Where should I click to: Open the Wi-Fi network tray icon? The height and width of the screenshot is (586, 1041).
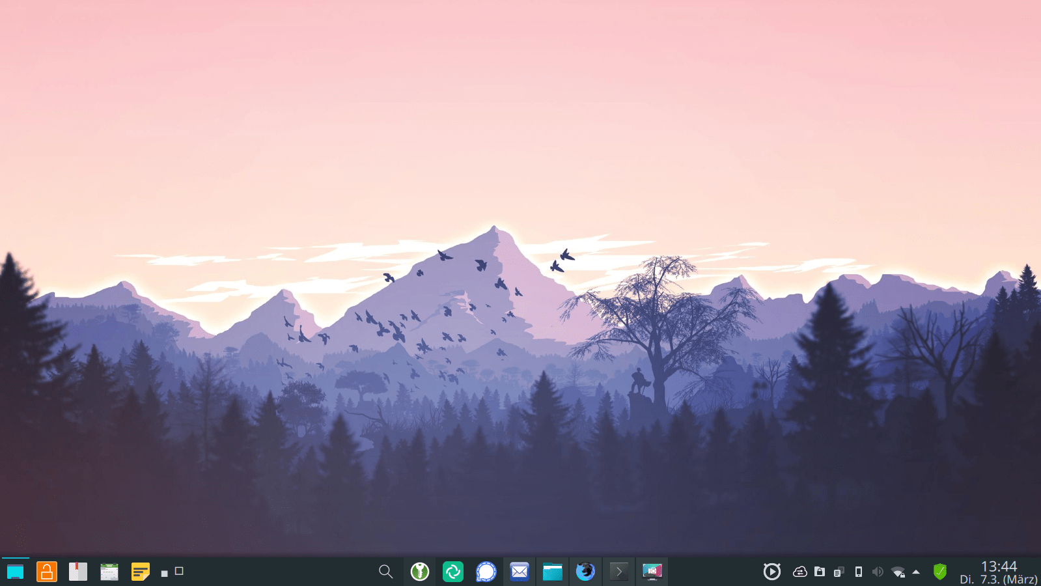click(x=898, y=572)
